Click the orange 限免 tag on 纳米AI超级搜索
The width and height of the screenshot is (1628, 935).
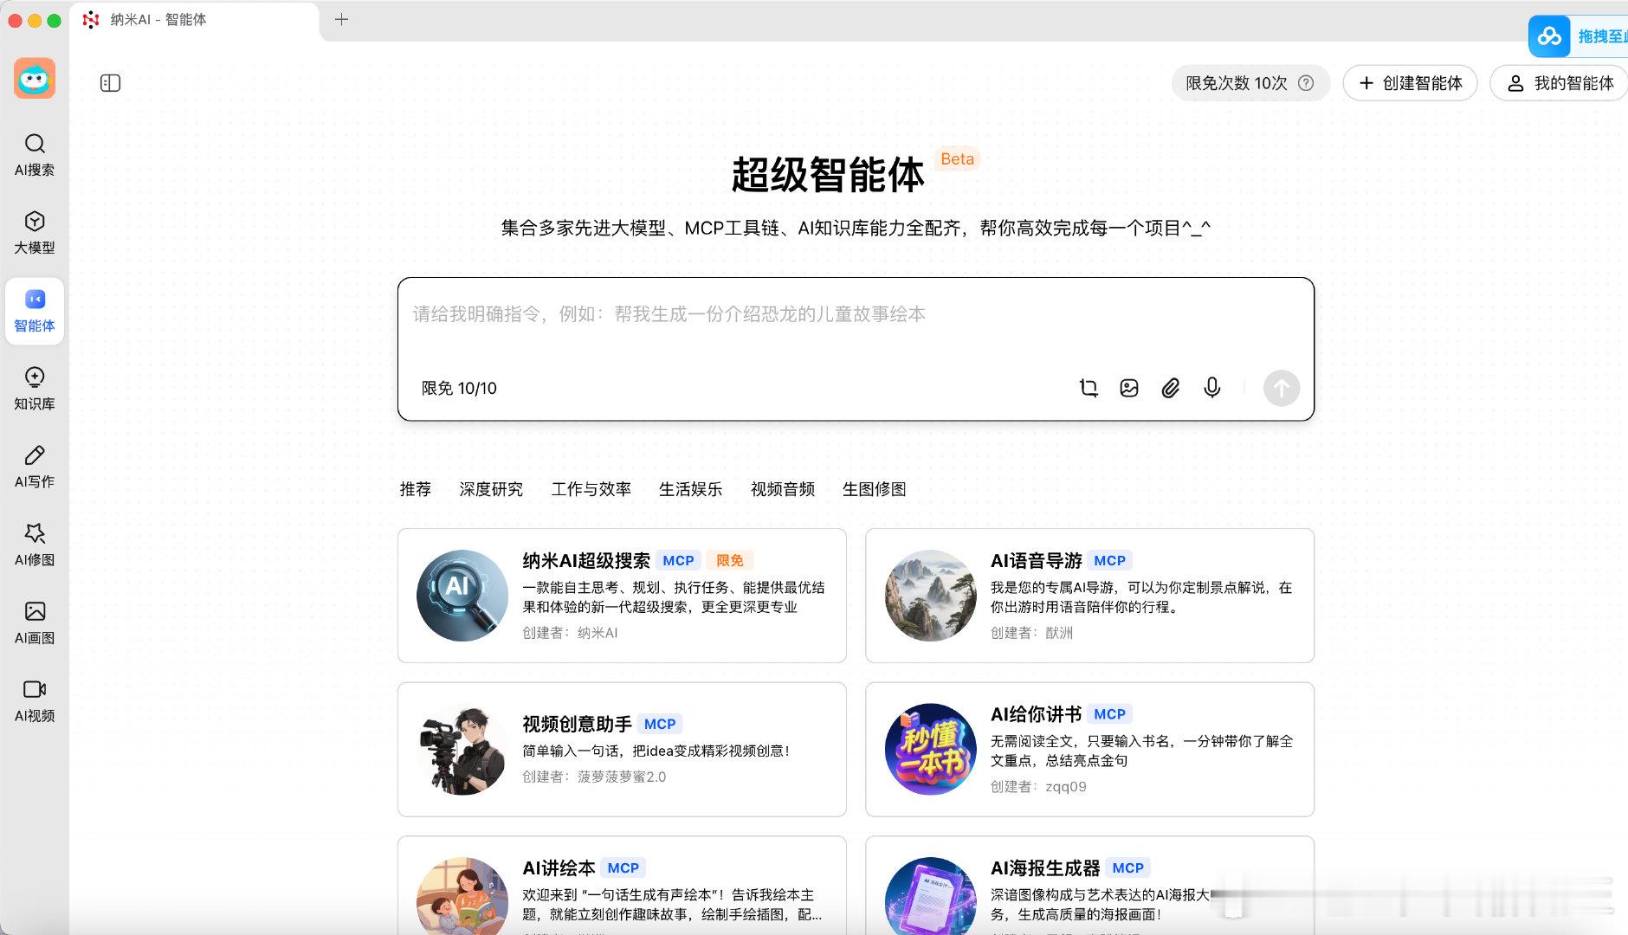(x=730, y=560)
